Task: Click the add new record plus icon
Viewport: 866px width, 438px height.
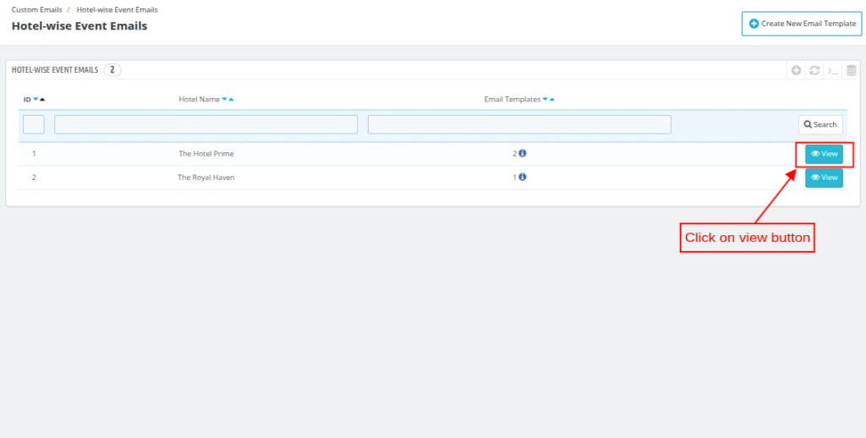Action: click(796, 70)
